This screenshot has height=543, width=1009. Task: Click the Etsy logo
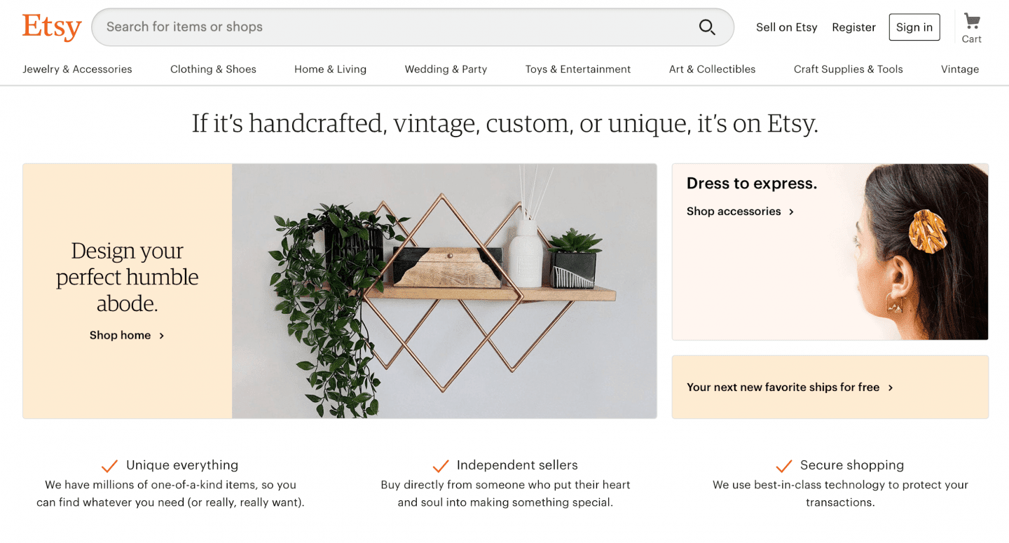click(x=52, y=27)
